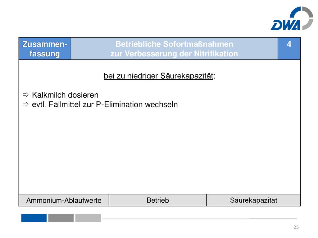Click the DWA logo
The width and height of the screenshot is (318, 238).
click(x=292, y=18)
